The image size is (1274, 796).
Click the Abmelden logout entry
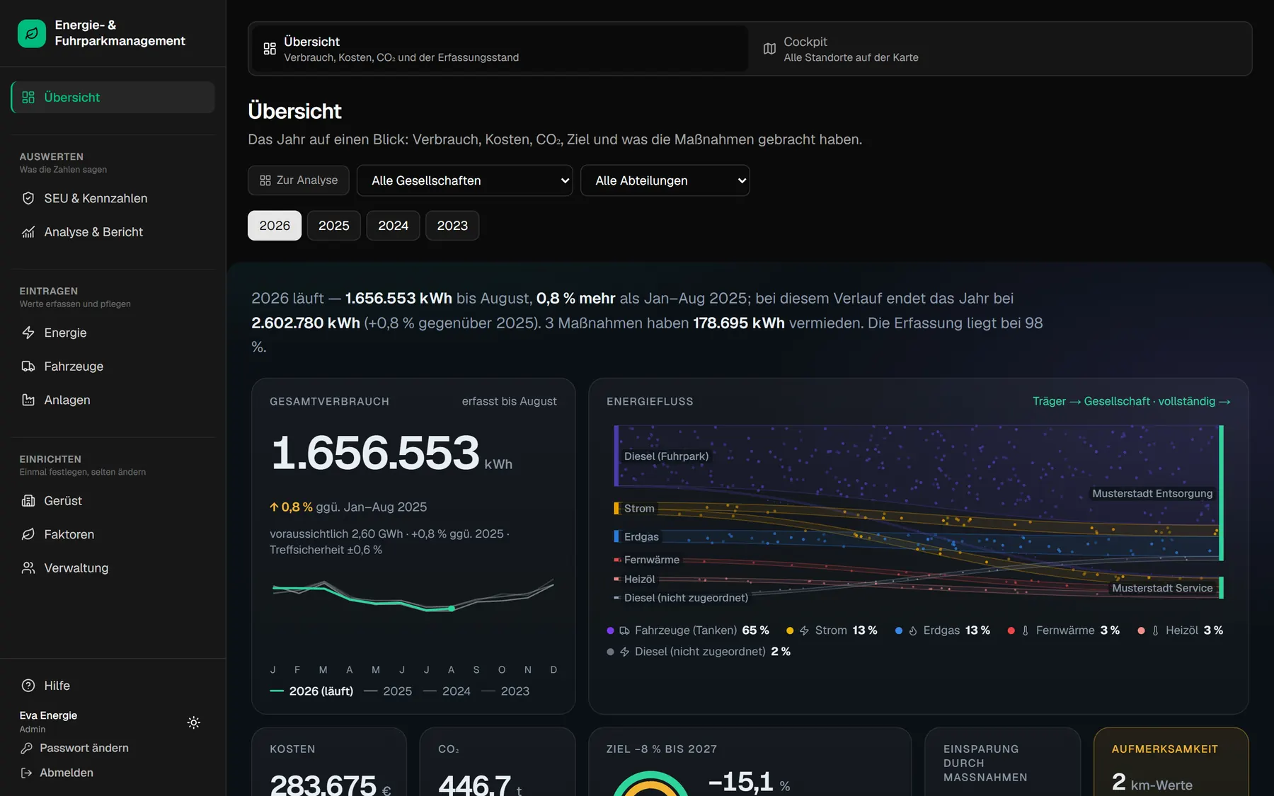(x=57, y=773)
